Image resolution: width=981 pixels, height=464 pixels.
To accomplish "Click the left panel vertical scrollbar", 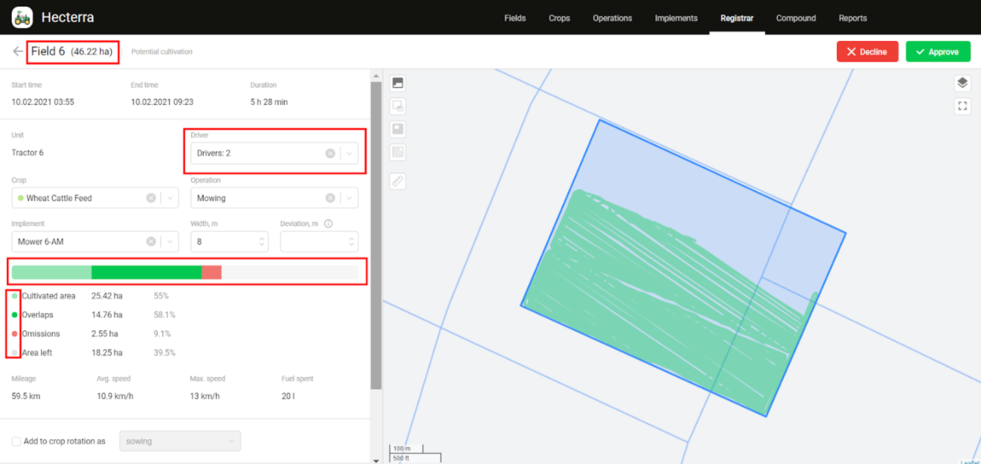I will tap(375, 233).
